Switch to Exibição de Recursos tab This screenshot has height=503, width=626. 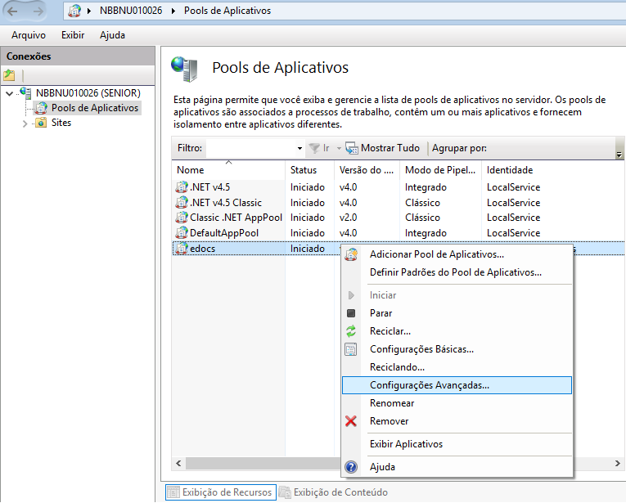221,492
